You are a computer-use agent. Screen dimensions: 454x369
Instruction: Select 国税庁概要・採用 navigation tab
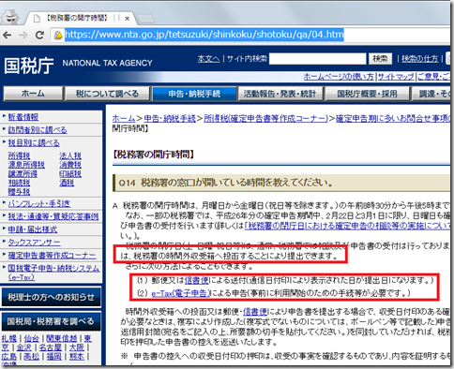click(367, 94)
